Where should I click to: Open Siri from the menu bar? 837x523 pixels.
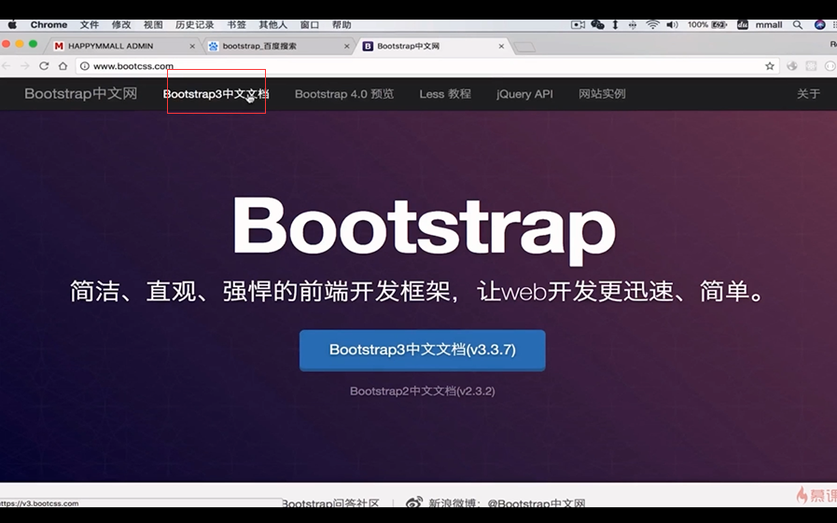point(820,24)
